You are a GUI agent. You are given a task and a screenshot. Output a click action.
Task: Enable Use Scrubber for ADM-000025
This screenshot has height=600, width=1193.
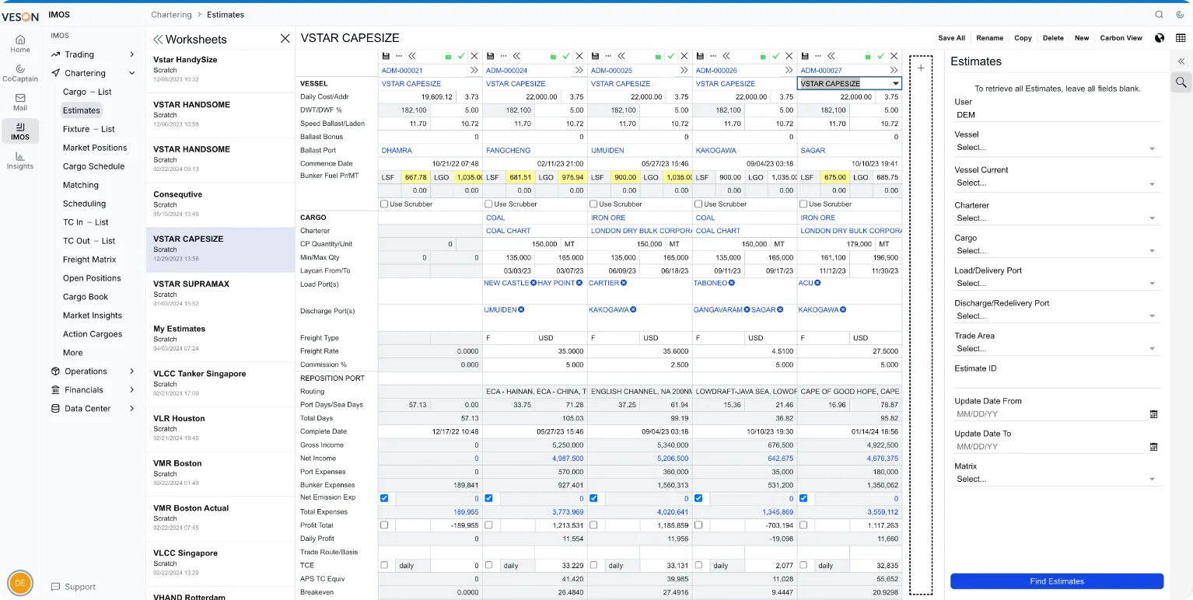coord(593,204)
